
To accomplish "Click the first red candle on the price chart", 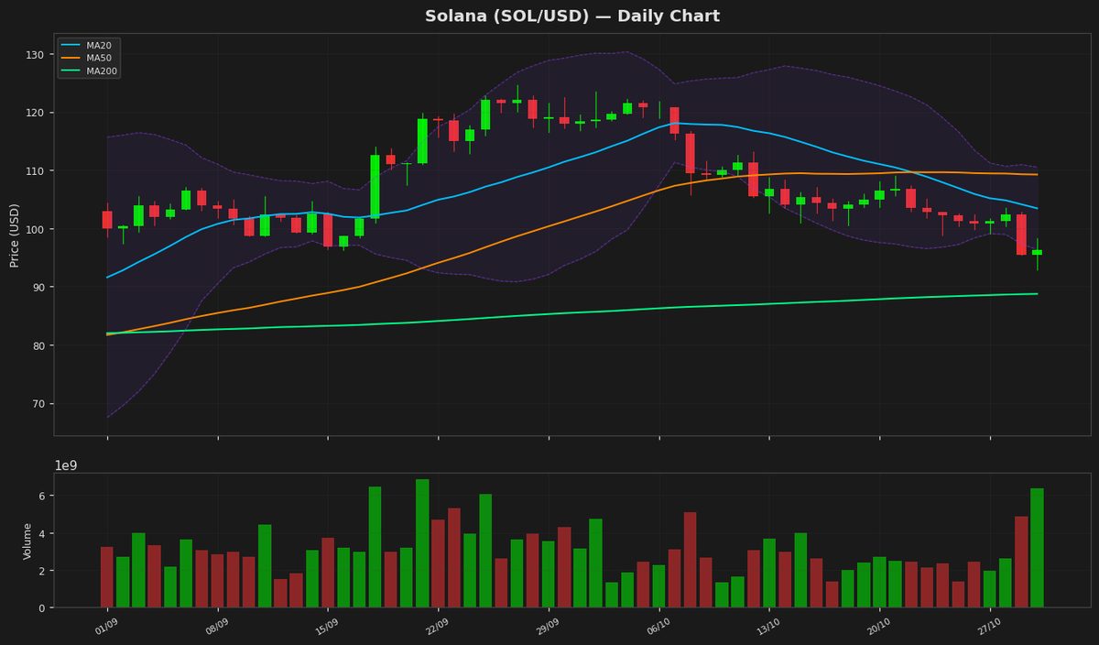I will [107, 220].
